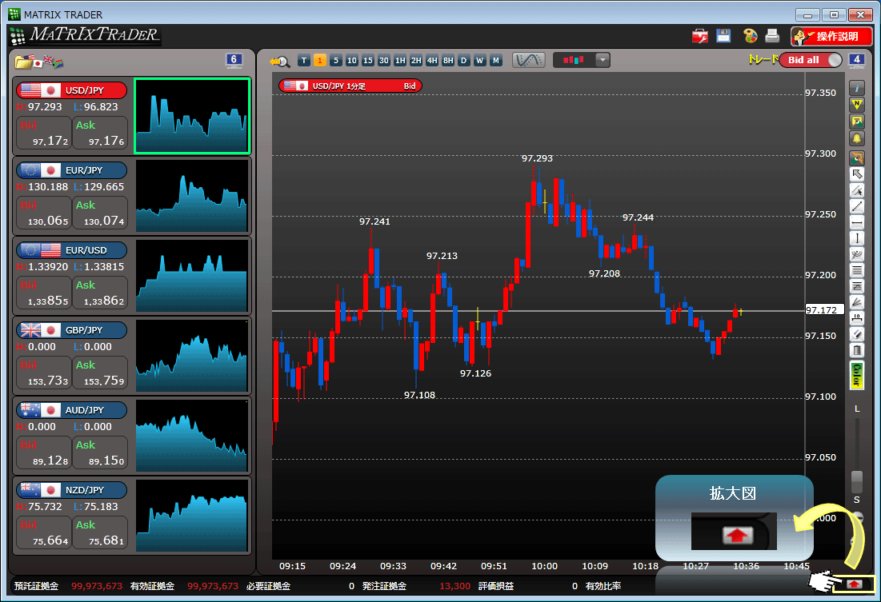Select the Fibonacci arc tool
This screenshot has height=602, width=881.
tap(856, 254)
